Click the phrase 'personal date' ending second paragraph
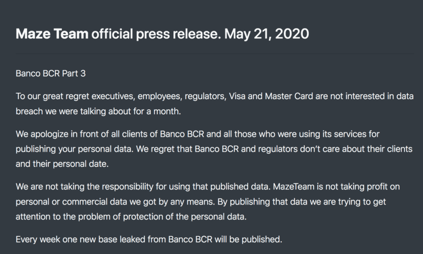The image size is (423, 254). (x=86, y=164)
